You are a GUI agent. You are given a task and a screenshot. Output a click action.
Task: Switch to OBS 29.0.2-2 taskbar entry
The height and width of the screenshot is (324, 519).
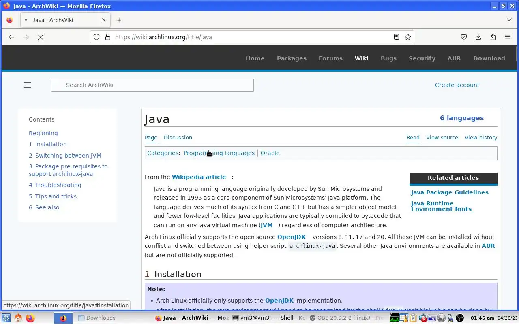point(346,318)
